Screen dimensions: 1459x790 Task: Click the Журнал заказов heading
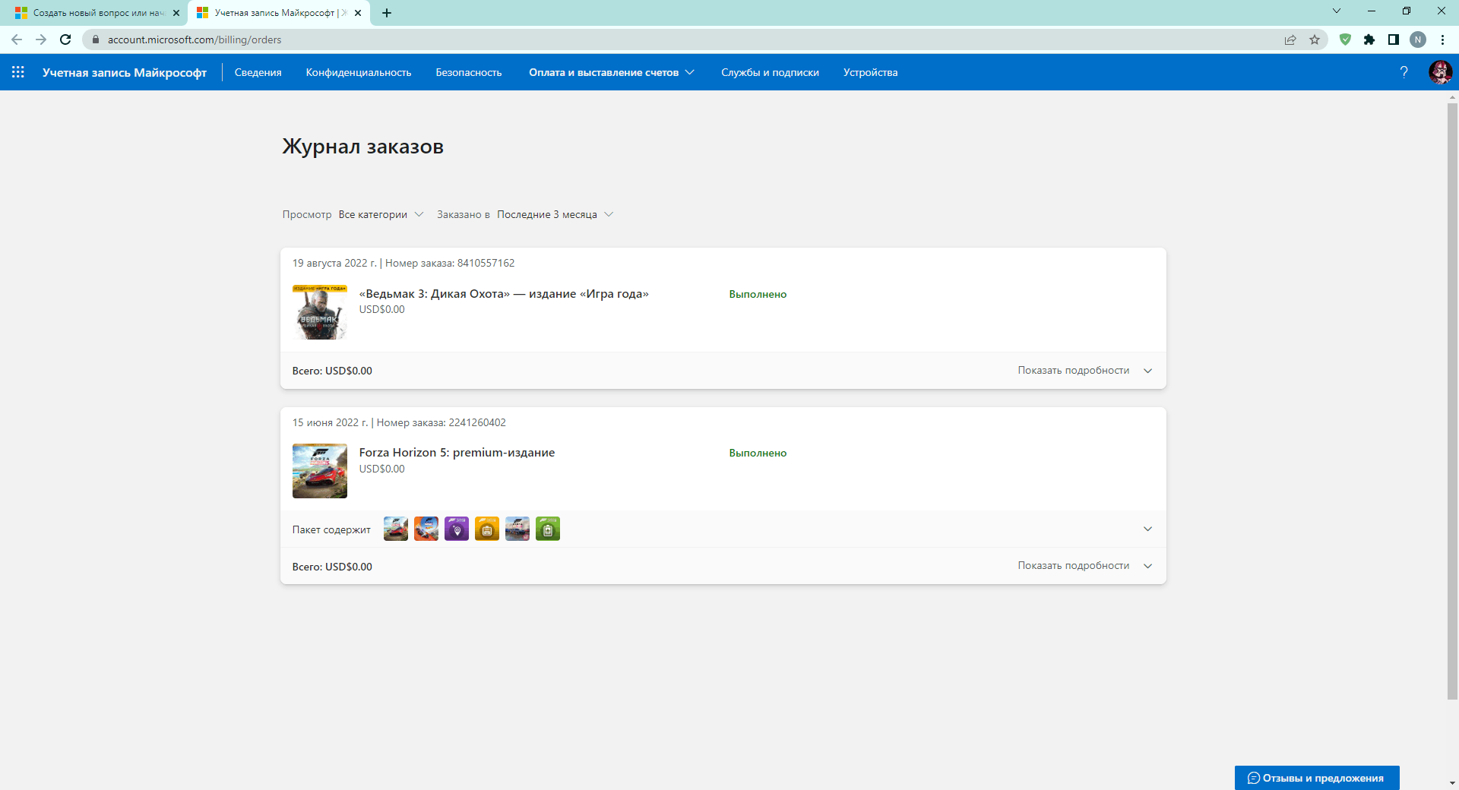[x=362, y=147]
